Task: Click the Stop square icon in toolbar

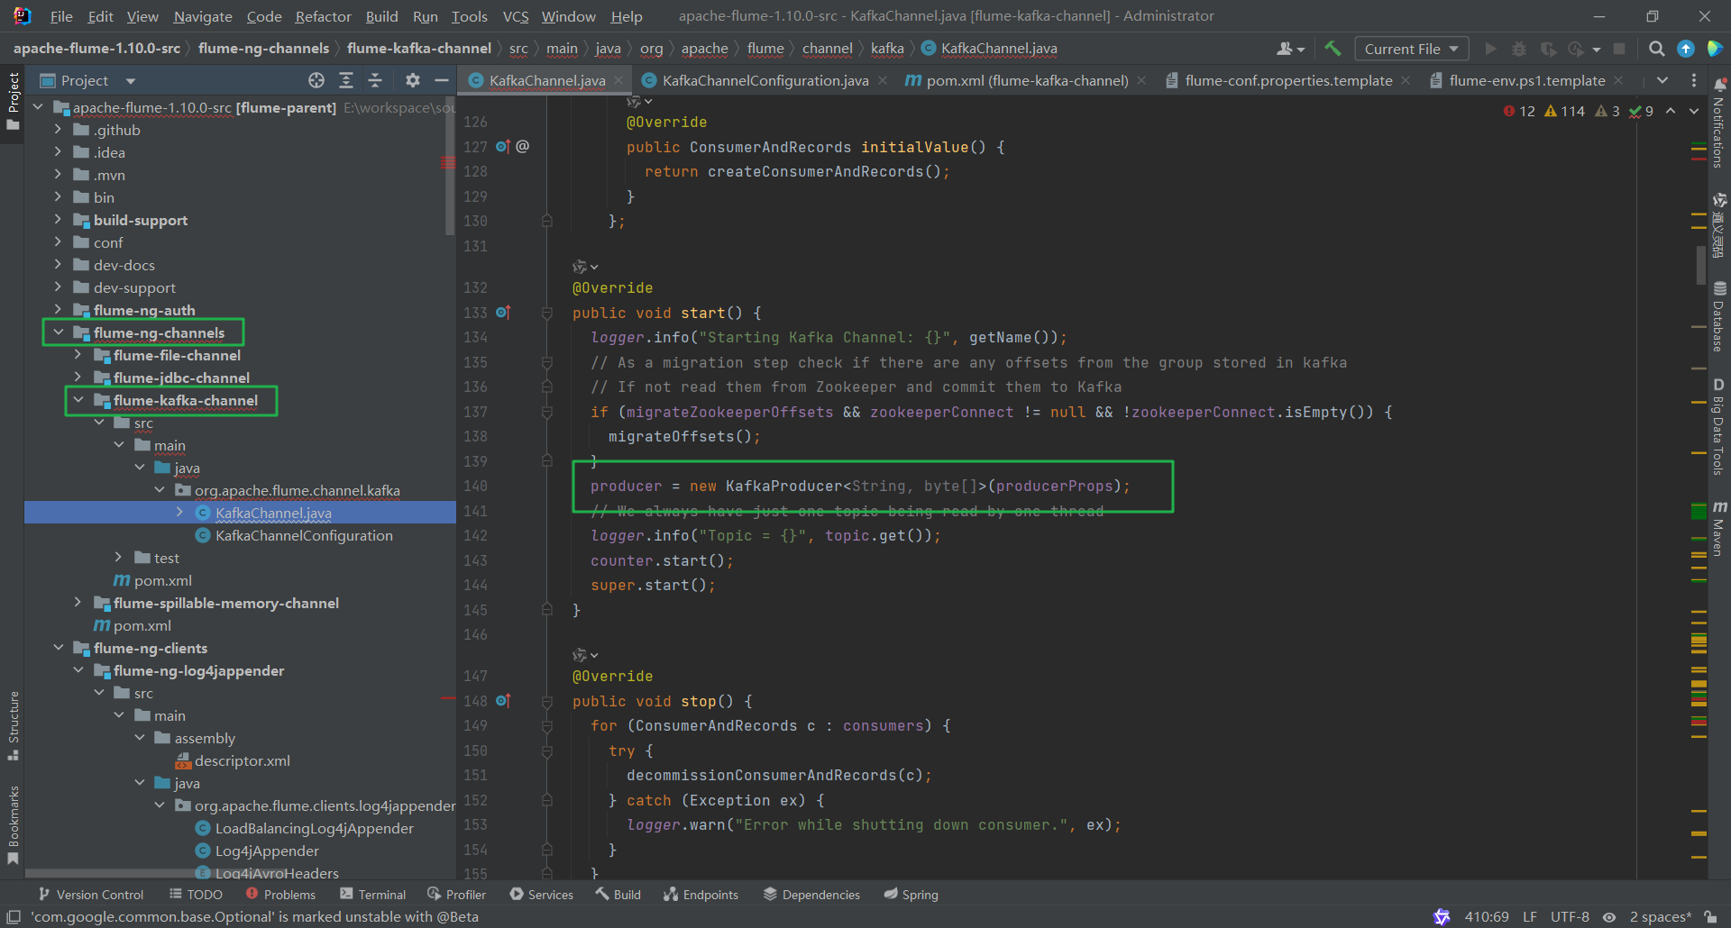Action: click(1619, 49)
